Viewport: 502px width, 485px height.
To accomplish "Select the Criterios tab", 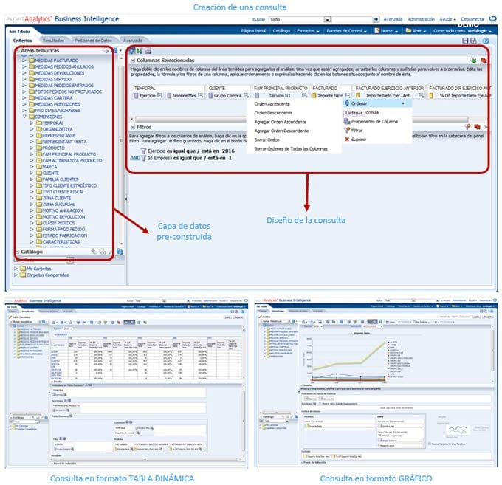I will tap(22, 41).
